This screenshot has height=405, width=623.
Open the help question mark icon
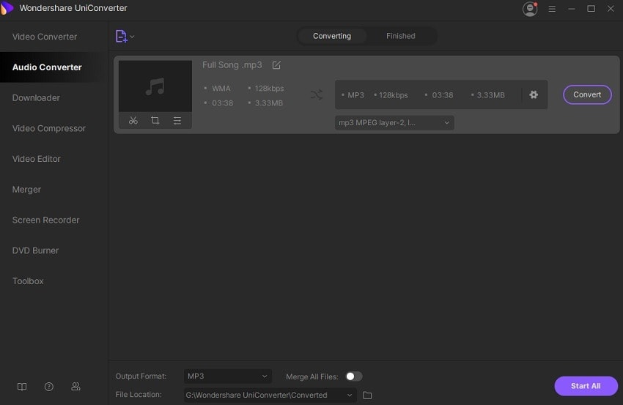(x=49, y=387)
